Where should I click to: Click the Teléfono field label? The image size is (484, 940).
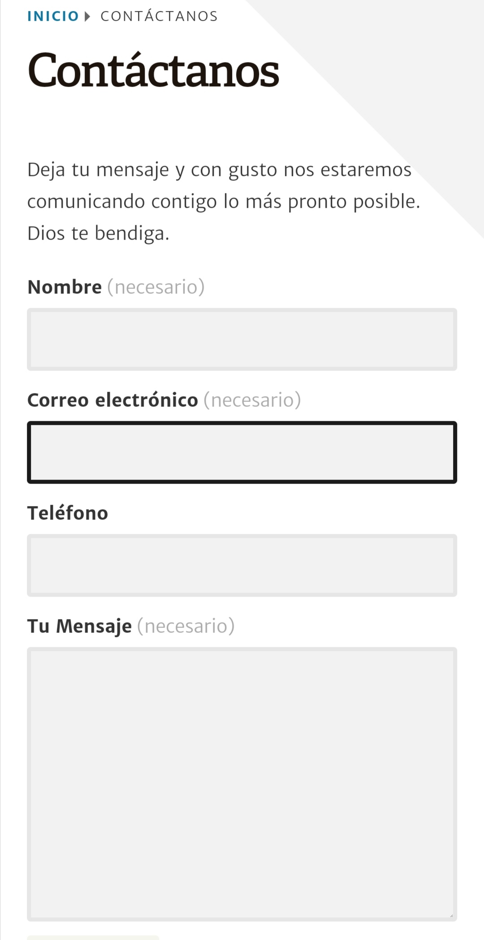(x=68, y=513)
